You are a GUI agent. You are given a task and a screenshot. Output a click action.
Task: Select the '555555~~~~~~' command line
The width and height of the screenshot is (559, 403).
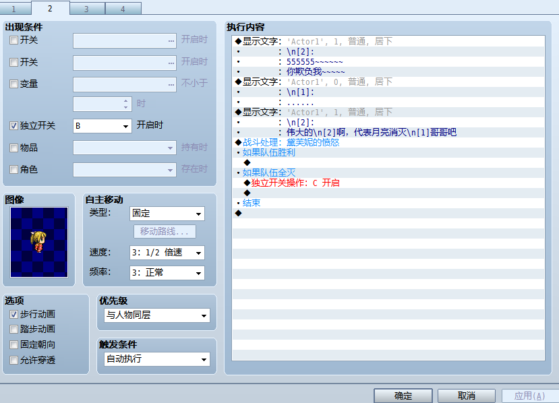tap(388, 61)
